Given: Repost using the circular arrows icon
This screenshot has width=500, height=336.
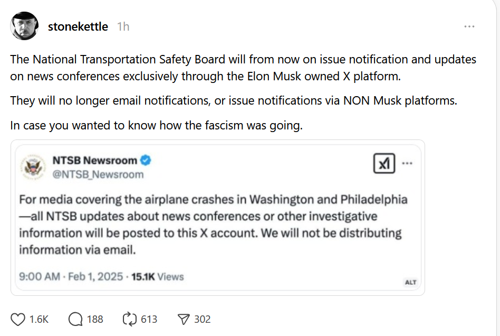Looking at the screenshot, I should [x=129, y=319].
